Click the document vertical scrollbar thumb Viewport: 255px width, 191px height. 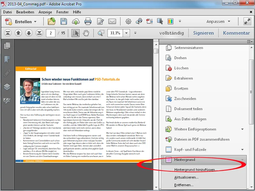[156, 51]
